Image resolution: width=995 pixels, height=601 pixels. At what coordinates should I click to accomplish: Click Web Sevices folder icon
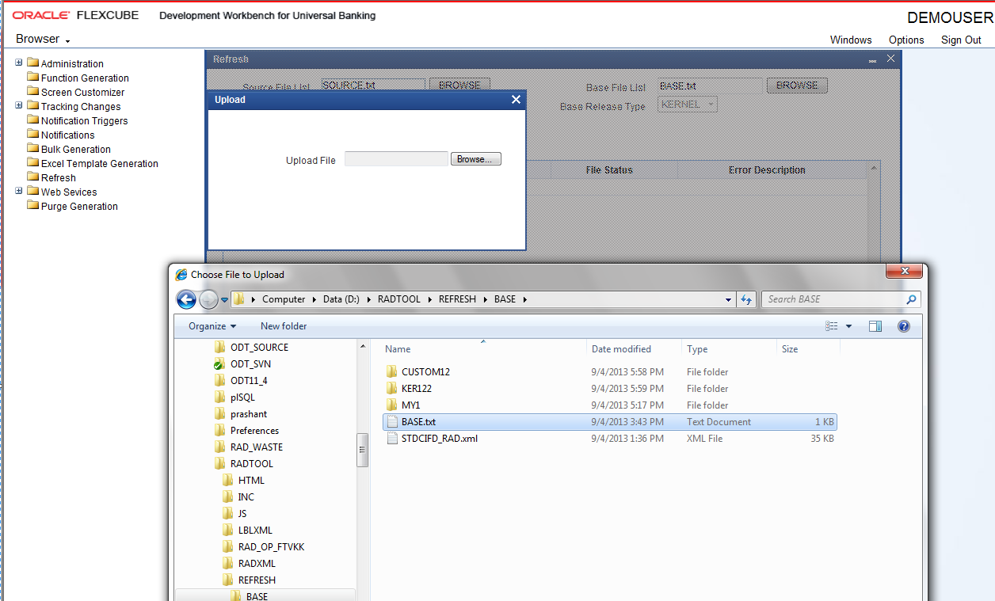click(x=32, y=191)
